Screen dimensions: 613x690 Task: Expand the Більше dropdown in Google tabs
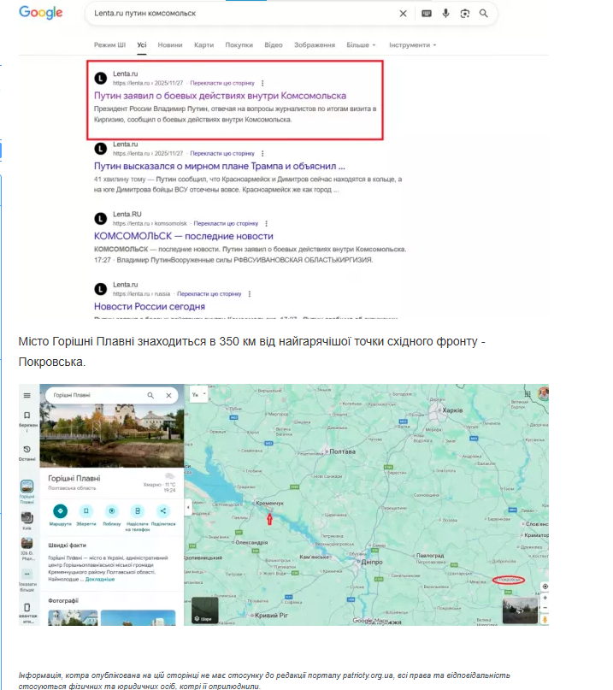pyautogui.click(x=360, y=44)
